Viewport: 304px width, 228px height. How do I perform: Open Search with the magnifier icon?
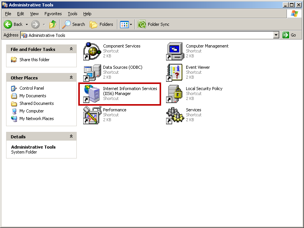[66, 24]
